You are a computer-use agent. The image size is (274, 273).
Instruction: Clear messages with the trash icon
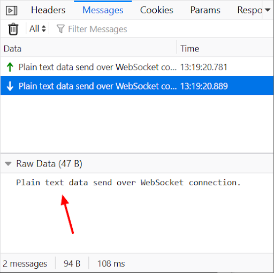pos(13,29)
